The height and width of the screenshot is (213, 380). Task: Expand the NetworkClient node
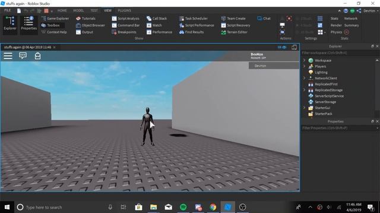click(x=304, y=78)
